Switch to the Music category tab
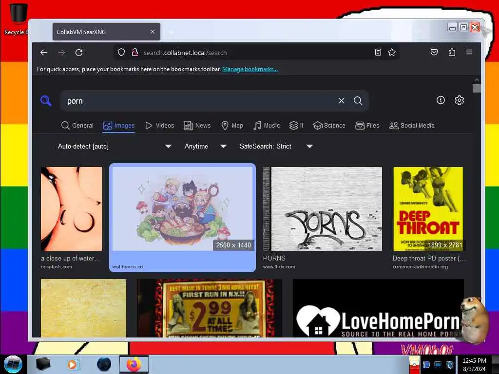499x374 pixels. pos(267,125)
